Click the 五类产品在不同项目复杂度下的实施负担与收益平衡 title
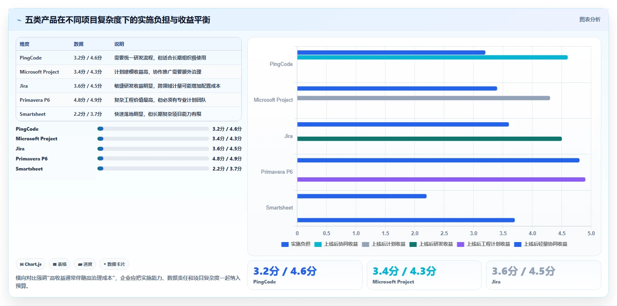Viewport: 617px width, 306px height. (x=117, y=20)
